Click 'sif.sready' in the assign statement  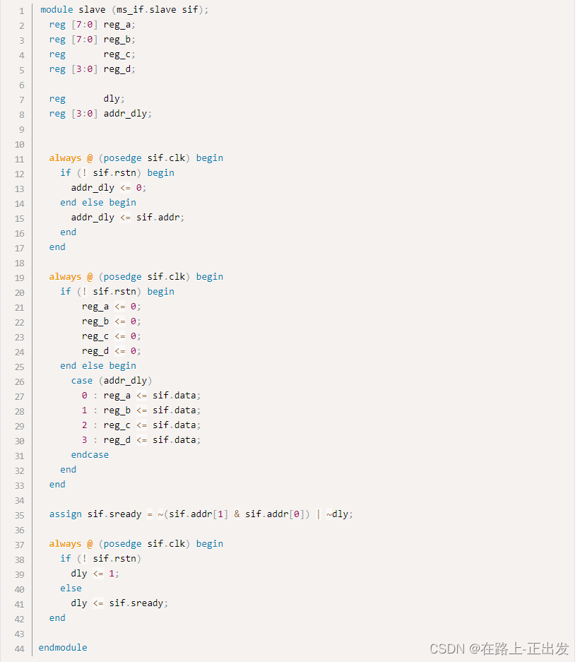(x=114, y=514)
